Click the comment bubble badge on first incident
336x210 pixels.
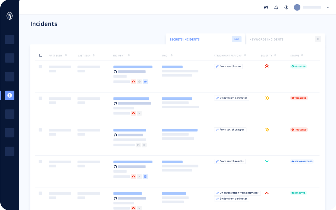point(145,81)
